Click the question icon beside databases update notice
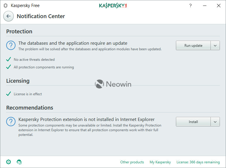 (11, 45)
